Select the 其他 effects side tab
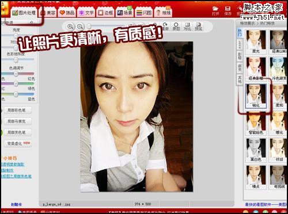The height and width of the screenshot is (214, 288). tap(240, 79)
